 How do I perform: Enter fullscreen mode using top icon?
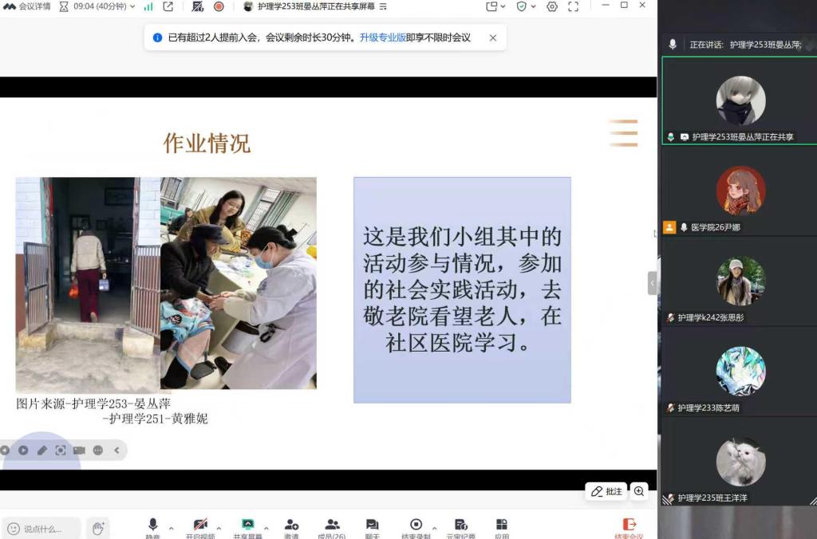click(573, 6)
